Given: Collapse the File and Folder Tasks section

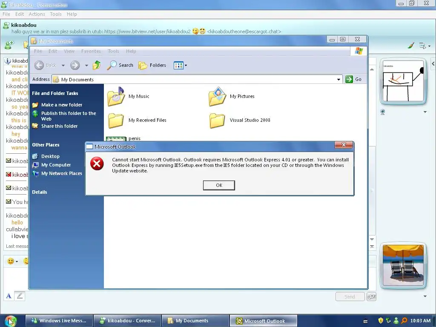Looking at the screenshot, I should pos(55,93).
